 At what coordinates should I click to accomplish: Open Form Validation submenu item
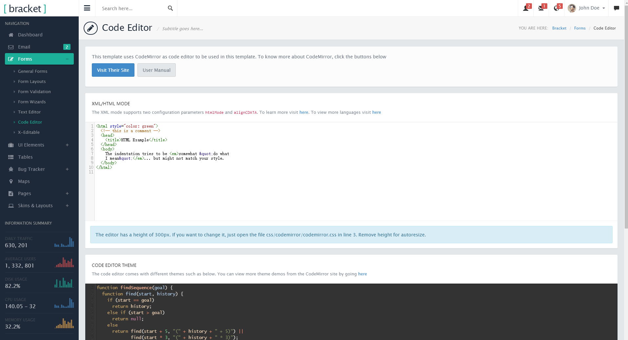[x=34, y=91]
